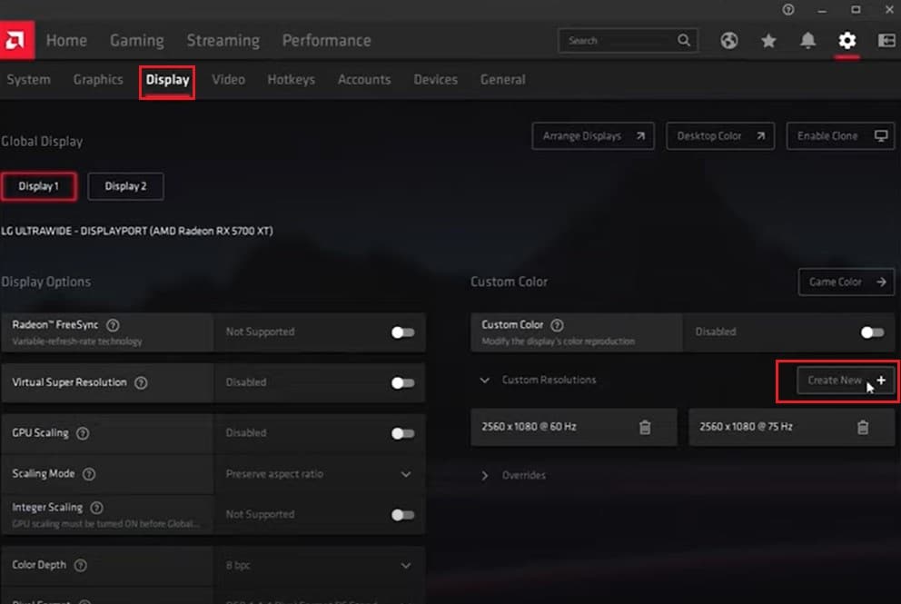Show Custom Color help icon

(557, 325)
